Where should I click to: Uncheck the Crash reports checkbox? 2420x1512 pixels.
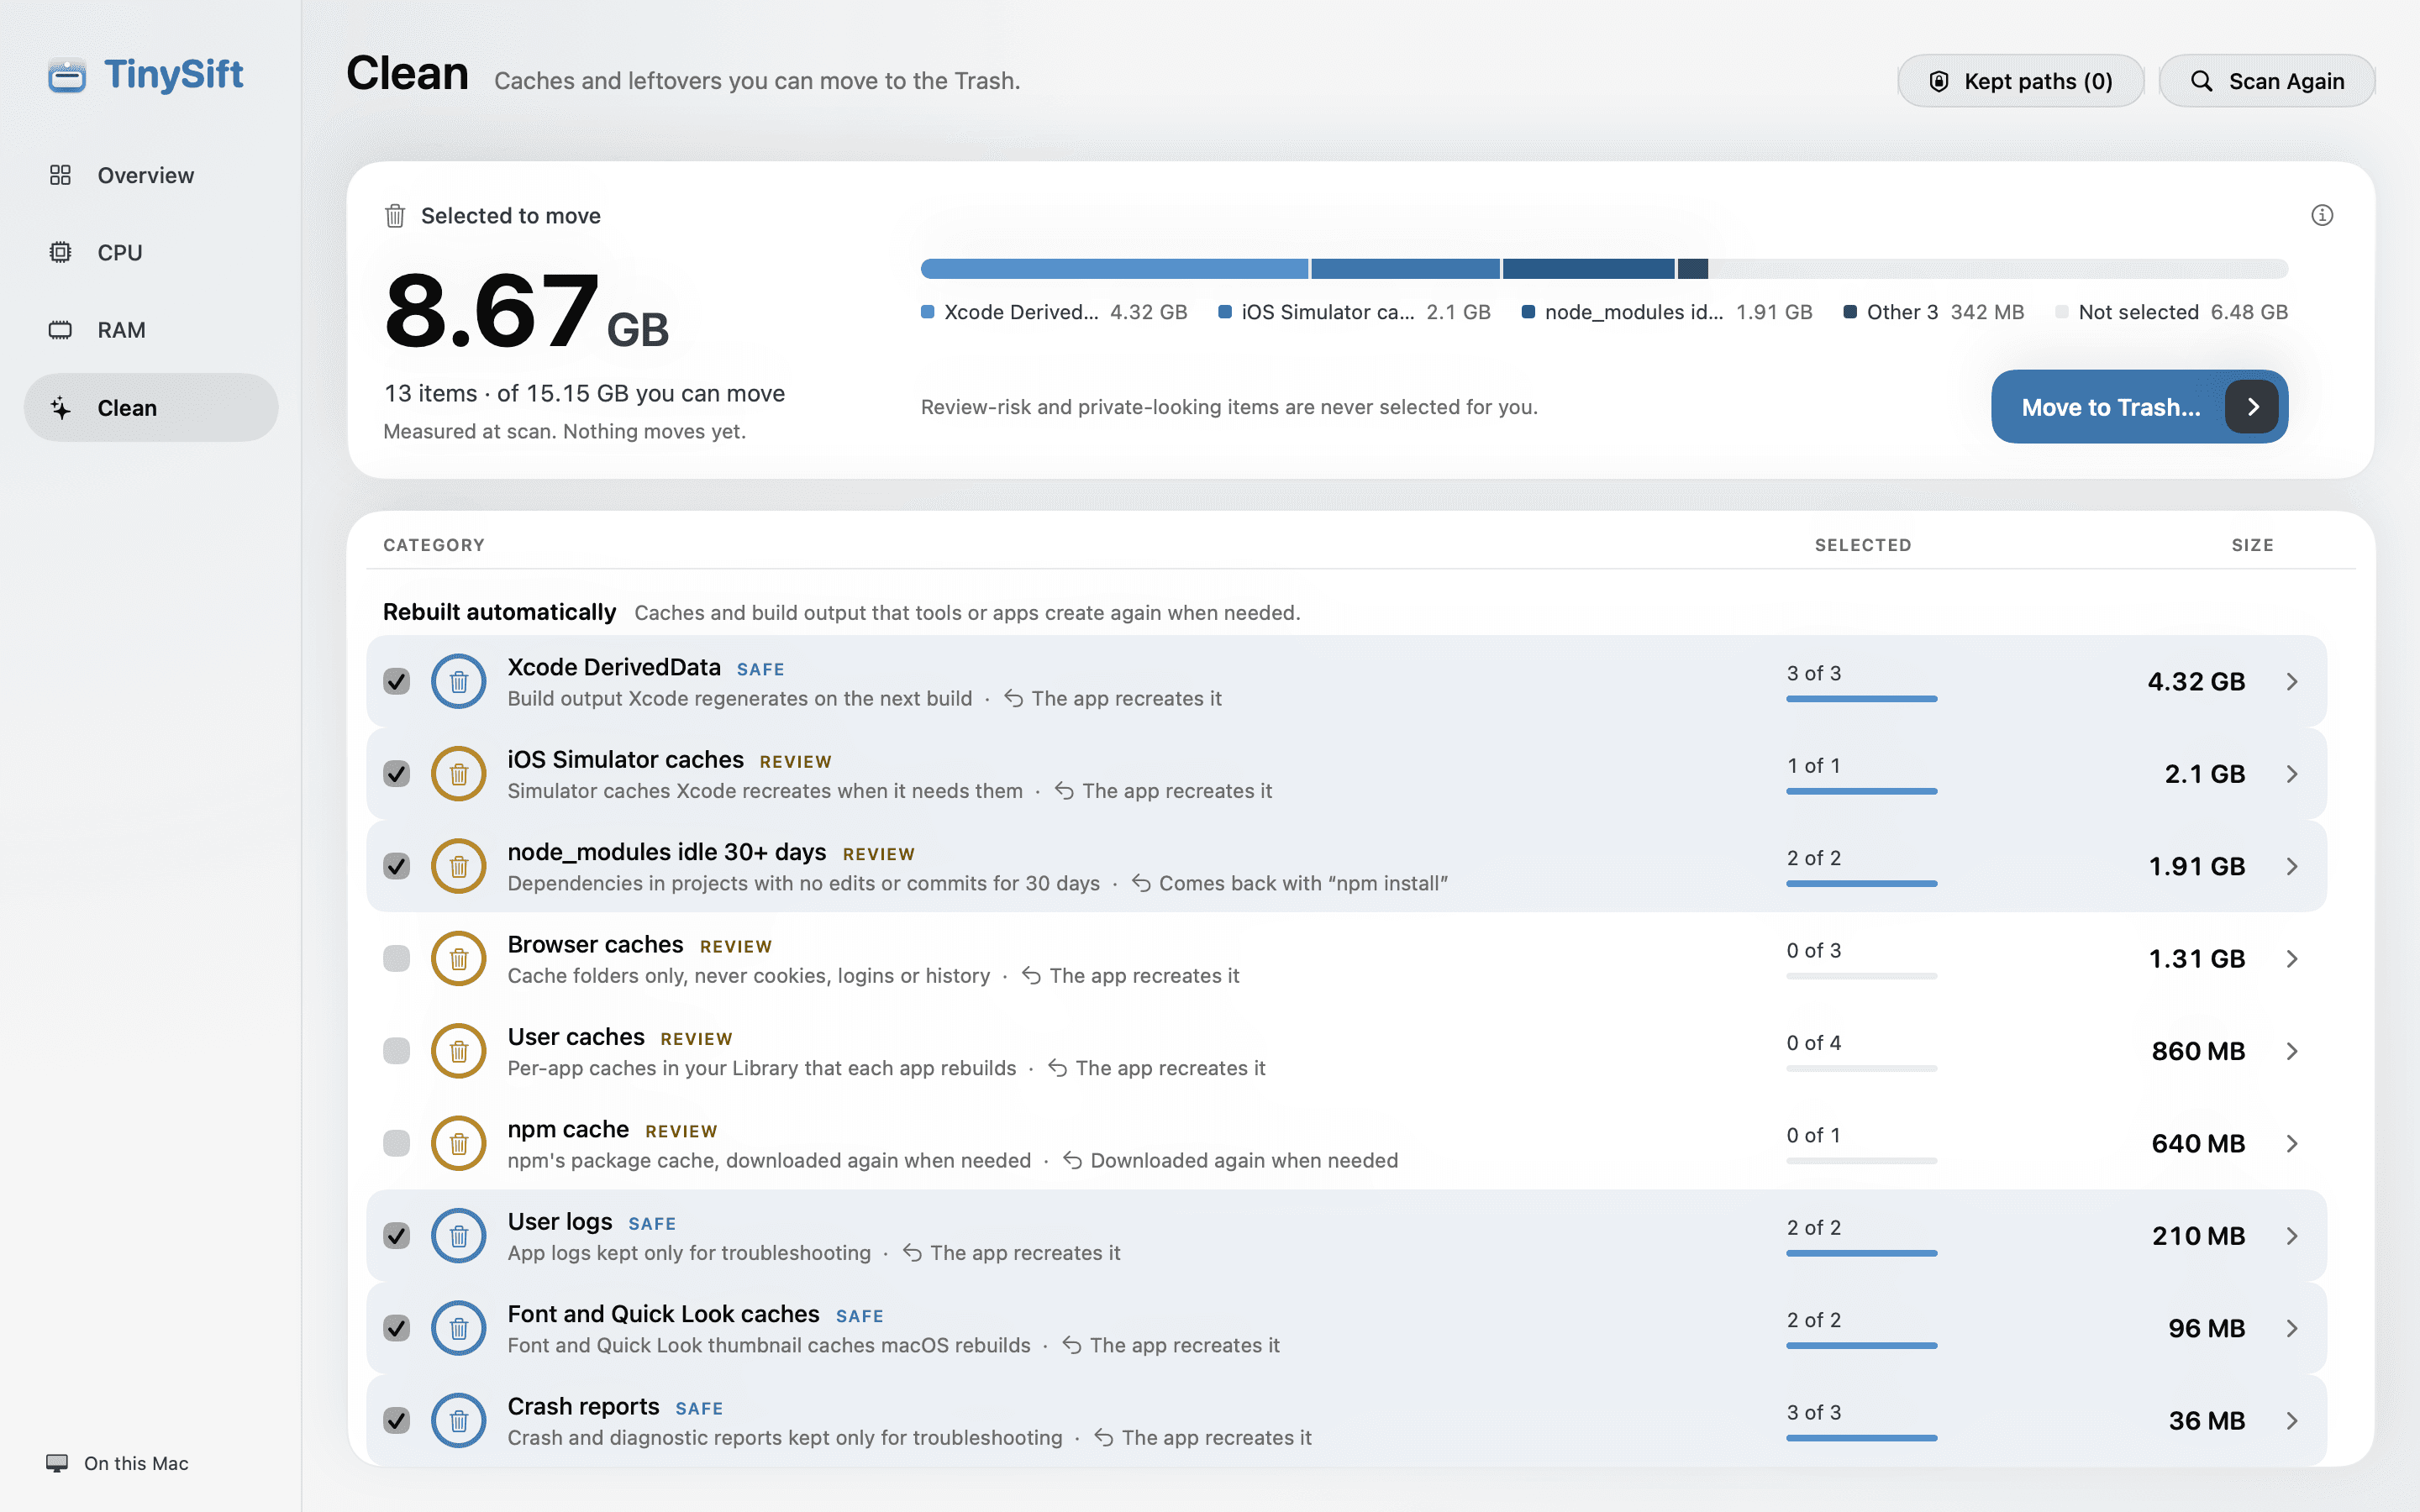(397, 1420)
